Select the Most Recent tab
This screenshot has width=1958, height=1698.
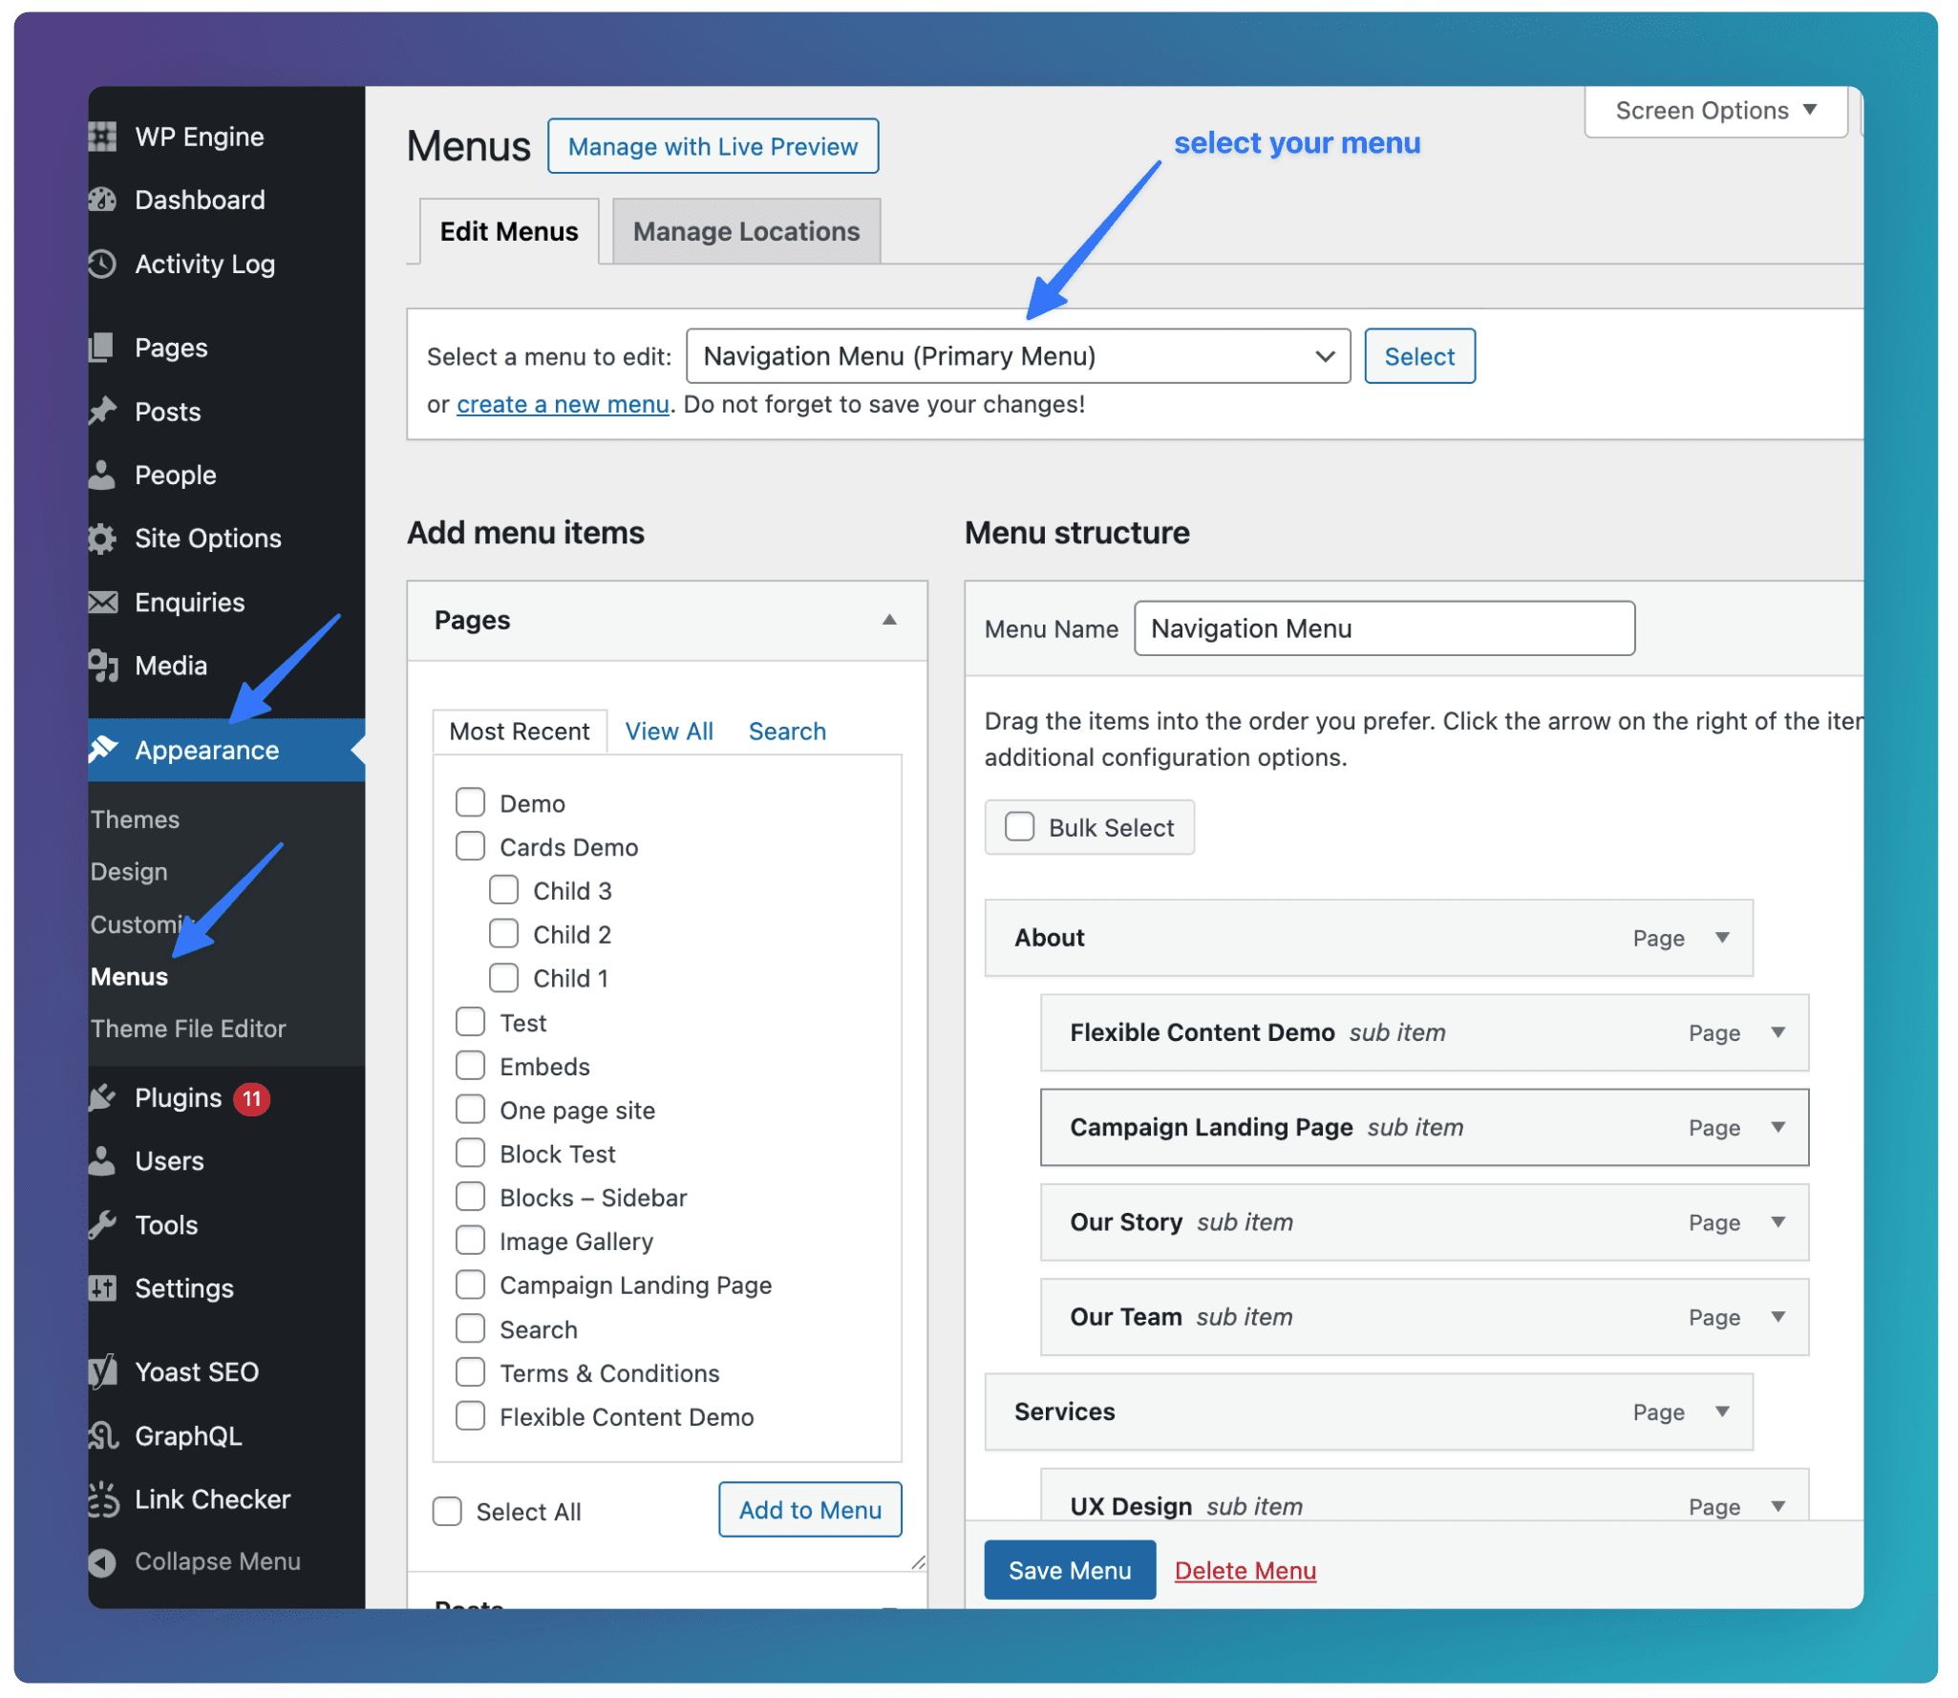pyautogui.click(x=520, y=732)
